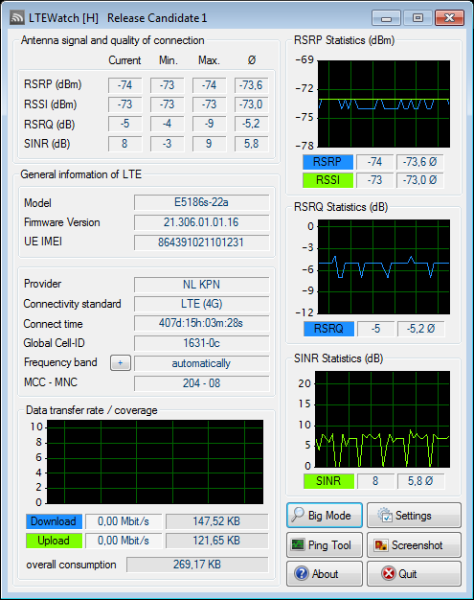Click the Data transfer rate graph area
Viewport: 474px width, 600px height.
pos(155,462)
